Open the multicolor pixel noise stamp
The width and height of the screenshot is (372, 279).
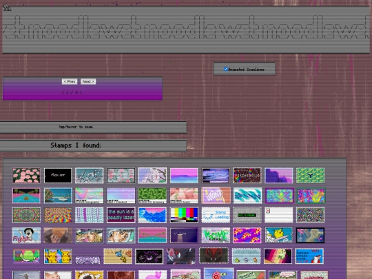point(310,215)
